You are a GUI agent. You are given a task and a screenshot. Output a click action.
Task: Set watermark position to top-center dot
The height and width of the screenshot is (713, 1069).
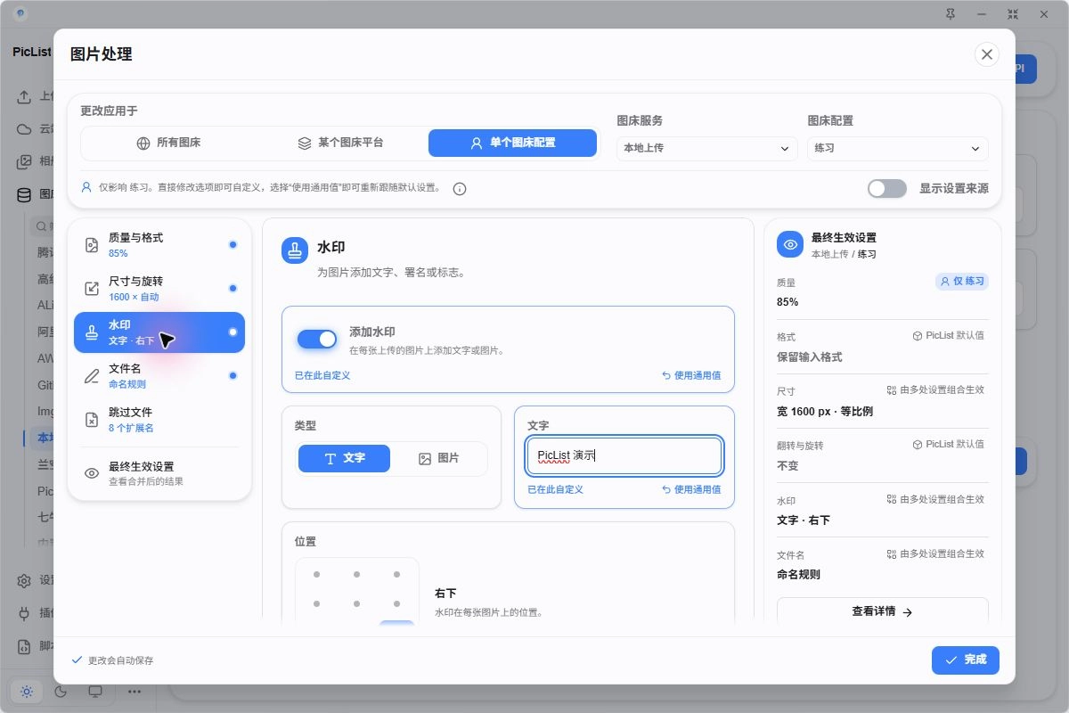click(x=356, y=574)
